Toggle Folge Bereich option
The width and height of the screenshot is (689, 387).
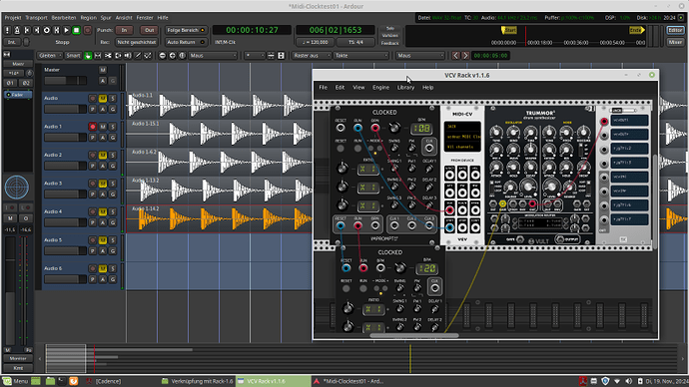click(186, 30)
